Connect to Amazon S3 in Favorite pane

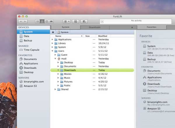point(159,110)
